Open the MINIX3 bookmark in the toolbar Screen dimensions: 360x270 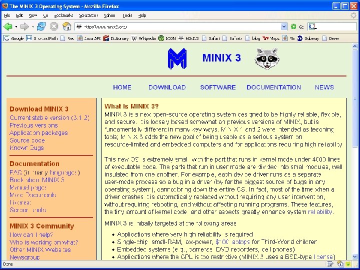[x=188, y=38]
